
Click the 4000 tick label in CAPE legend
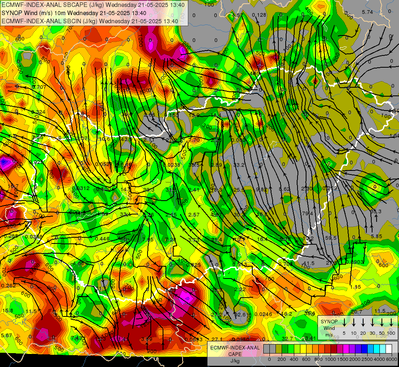379,359
